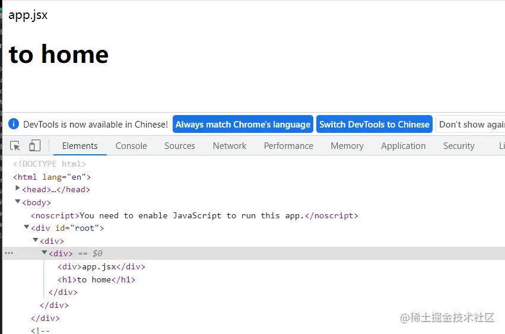Collapse the first div under root
This screenshot has width=505, height=334.
click(x=36, y=240)
